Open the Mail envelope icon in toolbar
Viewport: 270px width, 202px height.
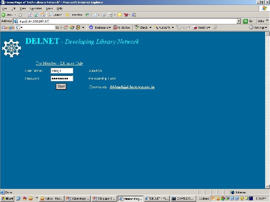click(x=95, y=15)
